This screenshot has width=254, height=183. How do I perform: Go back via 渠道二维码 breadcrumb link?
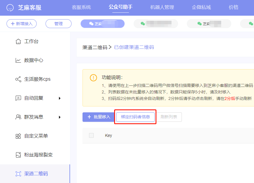(x=95, y=47)
